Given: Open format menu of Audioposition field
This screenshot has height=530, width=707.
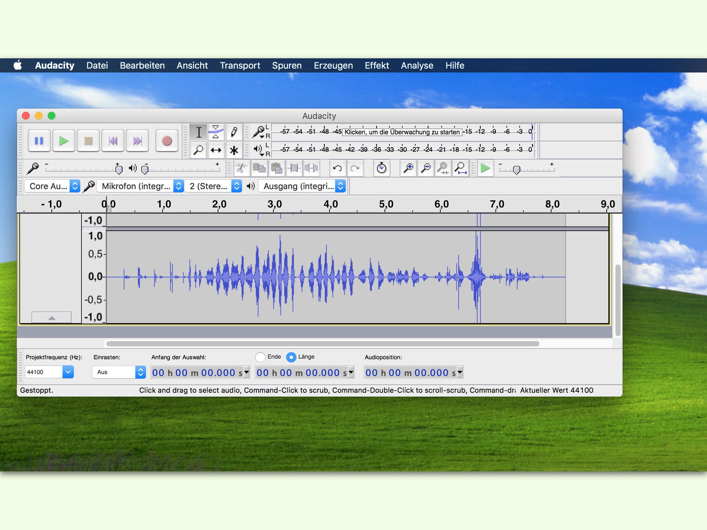Looking at the screenshot, I should coord(460,372).
